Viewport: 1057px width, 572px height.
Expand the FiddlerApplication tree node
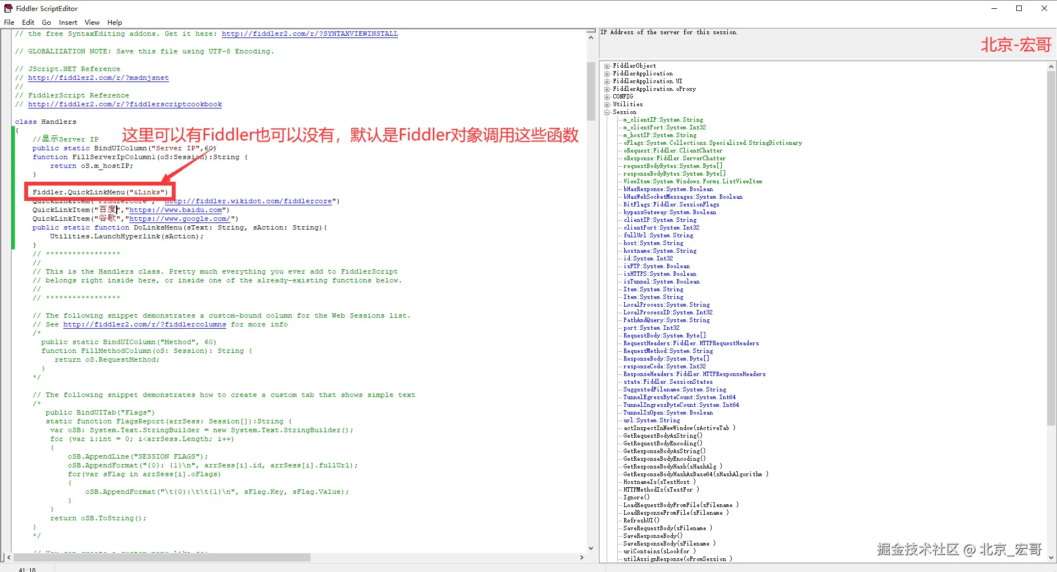pyautogui.click(x=607, y=74)
